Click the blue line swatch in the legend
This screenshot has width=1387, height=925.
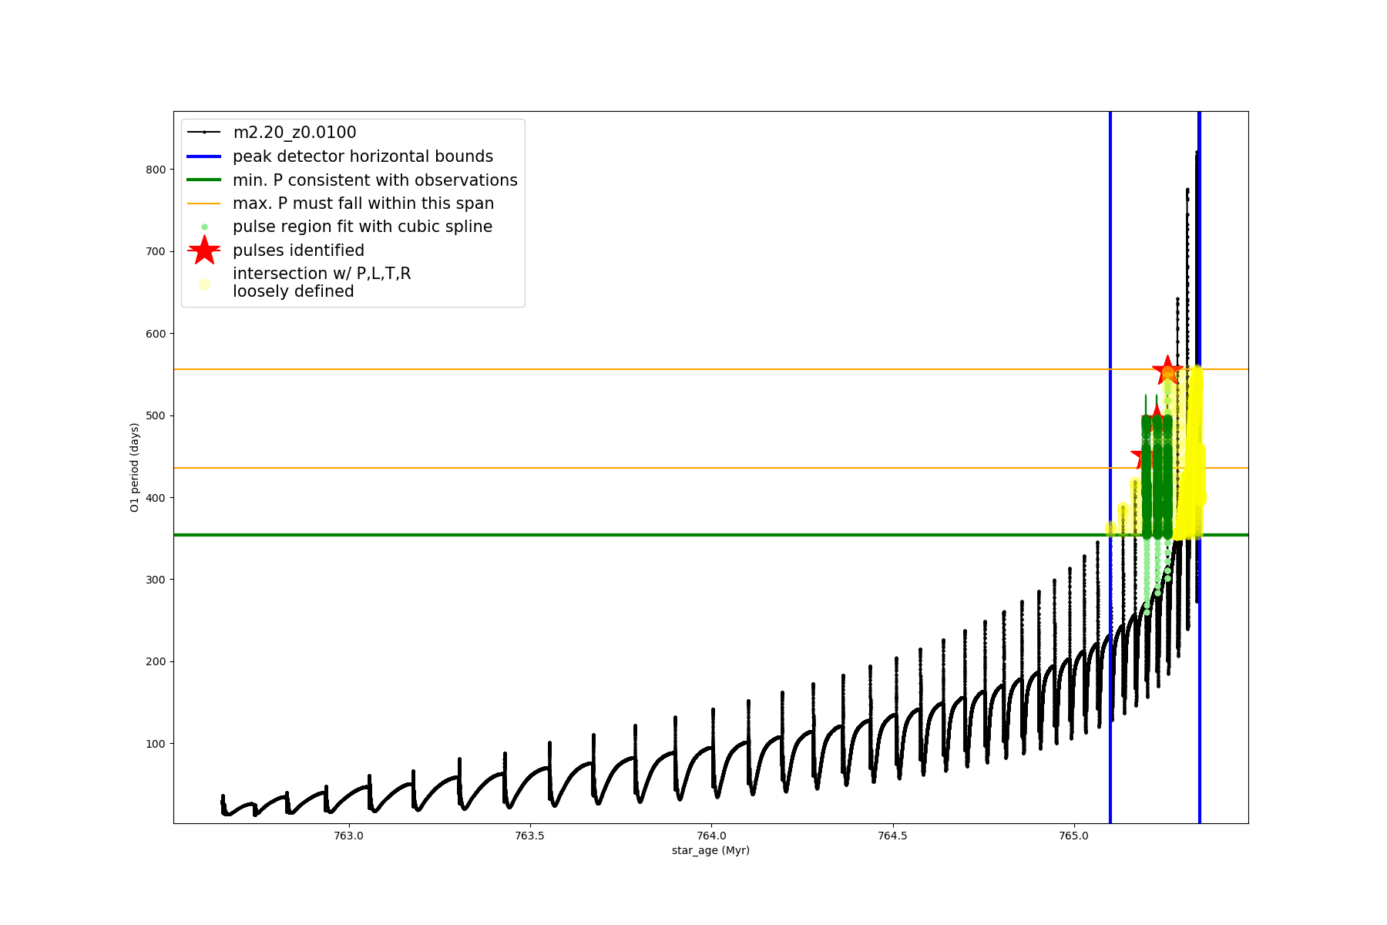point(204,156)
